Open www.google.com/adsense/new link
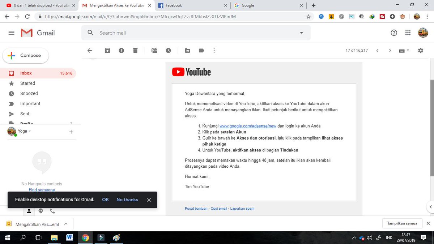Screen dimensions: 434x244 pos(248,126)
